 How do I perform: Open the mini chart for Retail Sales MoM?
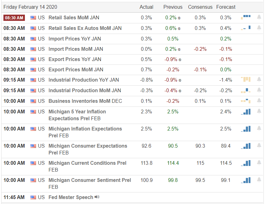[246, 17]
